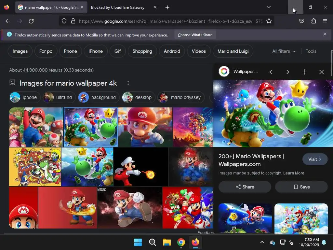This screenshot has width=333, height=250.
Task: Select the Android filter chip
Action: (172, 51)
